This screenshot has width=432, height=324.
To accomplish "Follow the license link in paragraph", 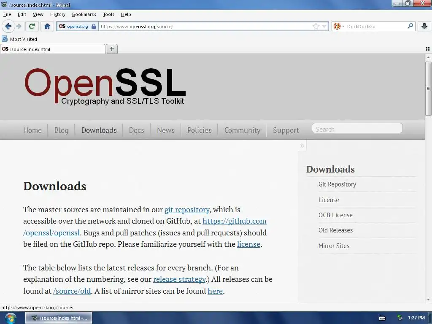I will (248, 244).
